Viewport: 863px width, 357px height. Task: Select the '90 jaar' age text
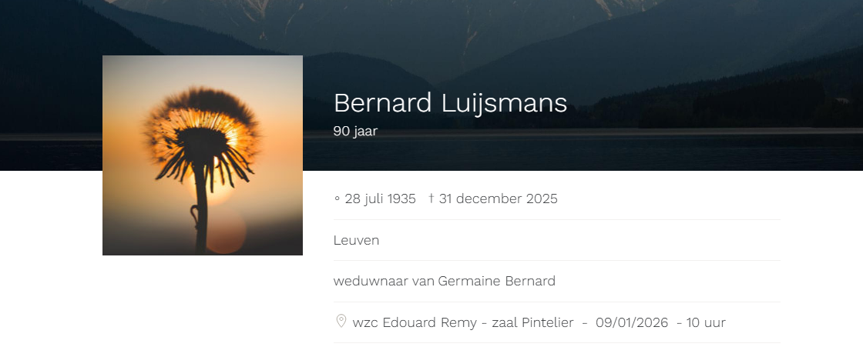coord(355,131)
